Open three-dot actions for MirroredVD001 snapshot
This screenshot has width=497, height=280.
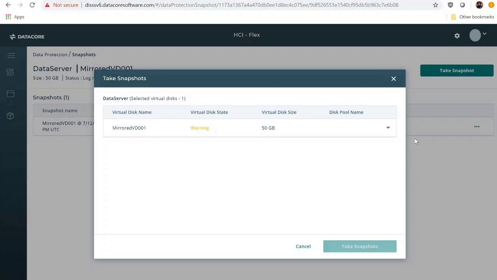point(477,127)
